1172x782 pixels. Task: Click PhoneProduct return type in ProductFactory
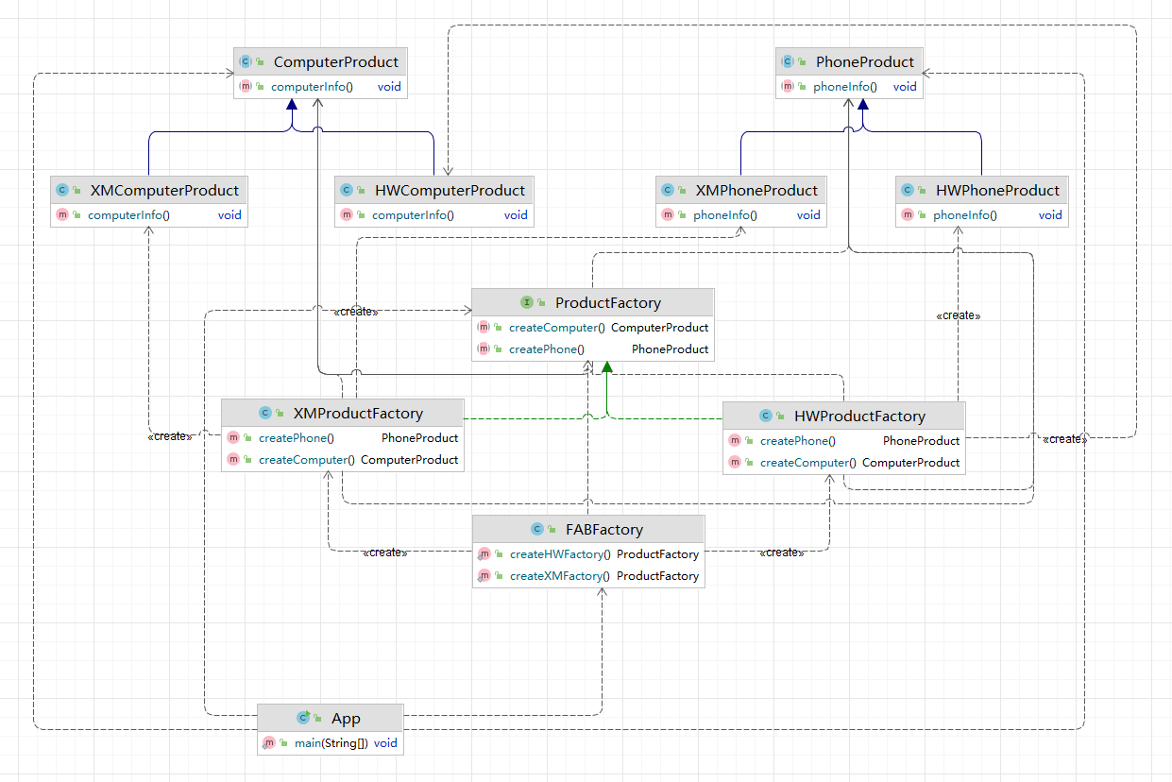(670, 348)
